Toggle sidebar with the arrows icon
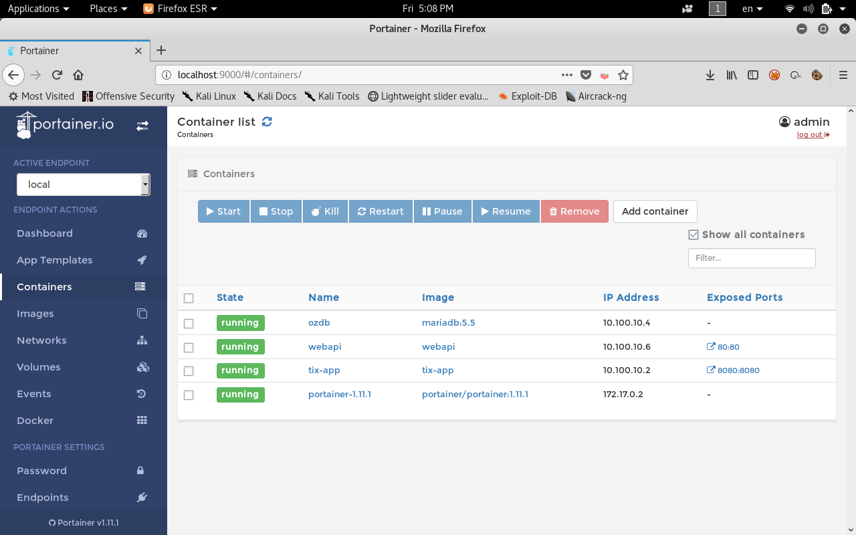 click(142, 125)
